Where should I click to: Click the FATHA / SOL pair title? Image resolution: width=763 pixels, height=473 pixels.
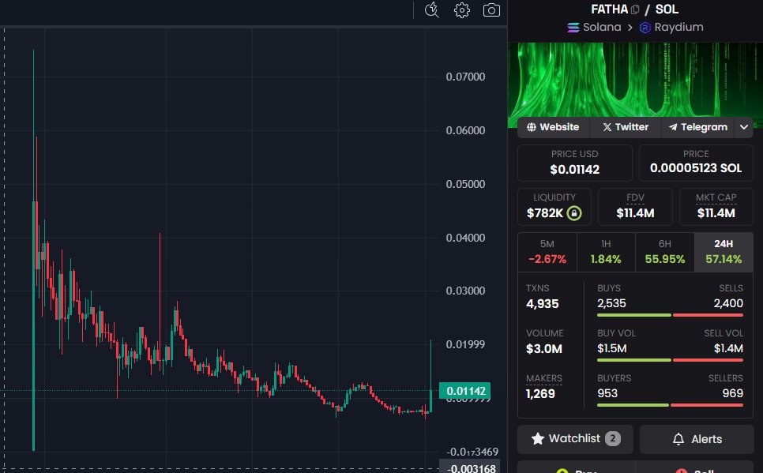[634, 9]
